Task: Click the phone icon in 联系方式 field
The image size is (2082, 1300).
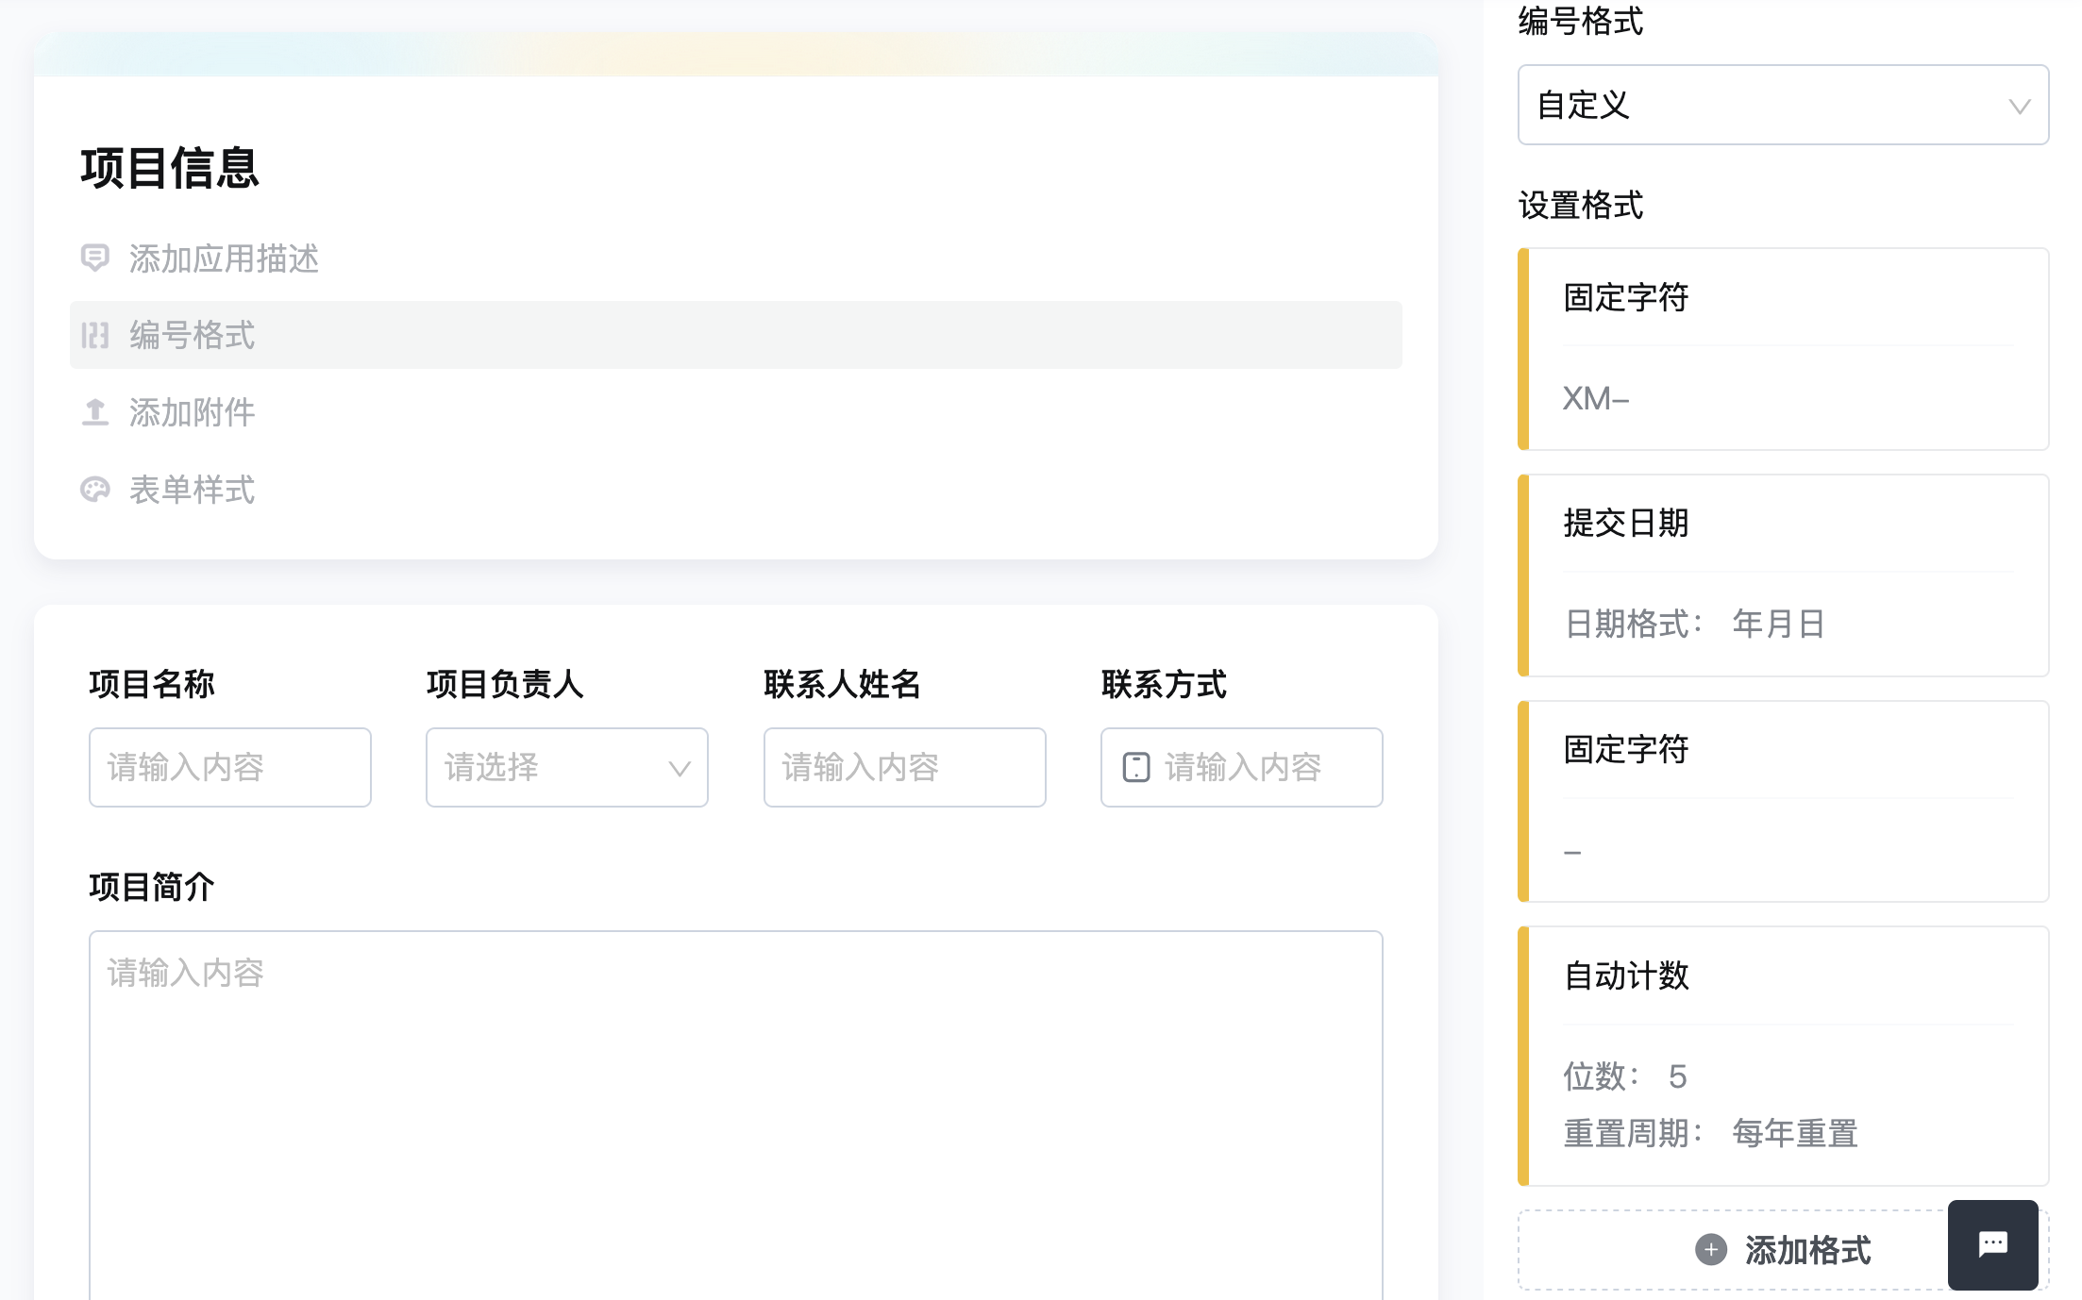Action: point(1135,767)
